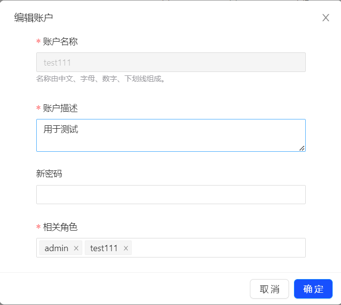Click the hint text 名称由中文、字母、数字、下划线组成。
This screenshot has height=305, width=341.
(x=101, y=79)
